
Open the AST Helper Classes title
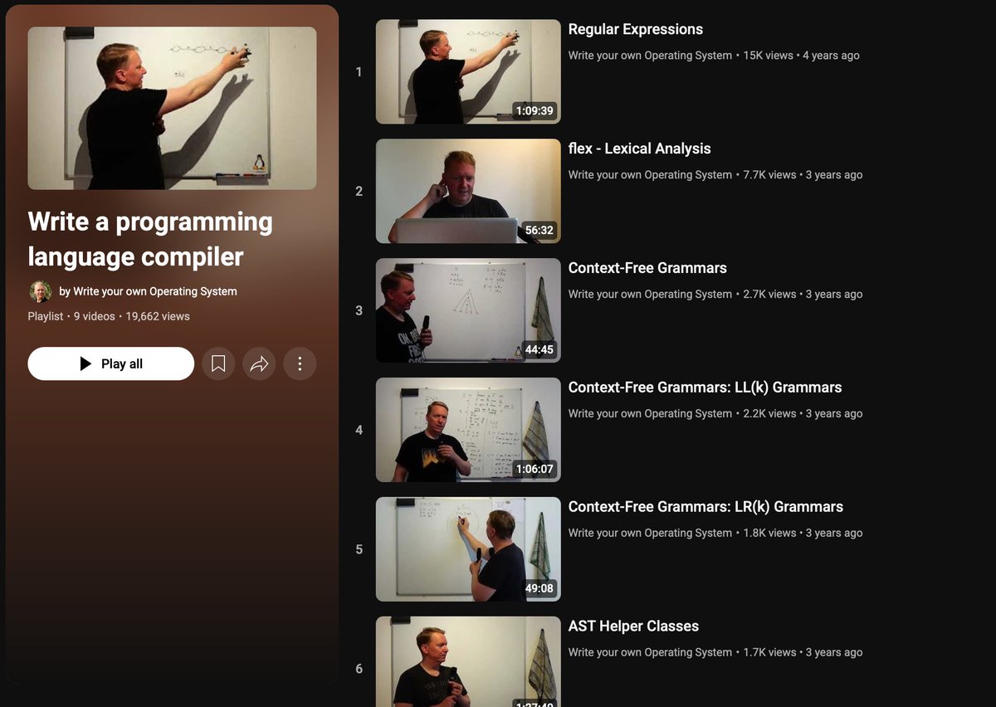point(633,627)
